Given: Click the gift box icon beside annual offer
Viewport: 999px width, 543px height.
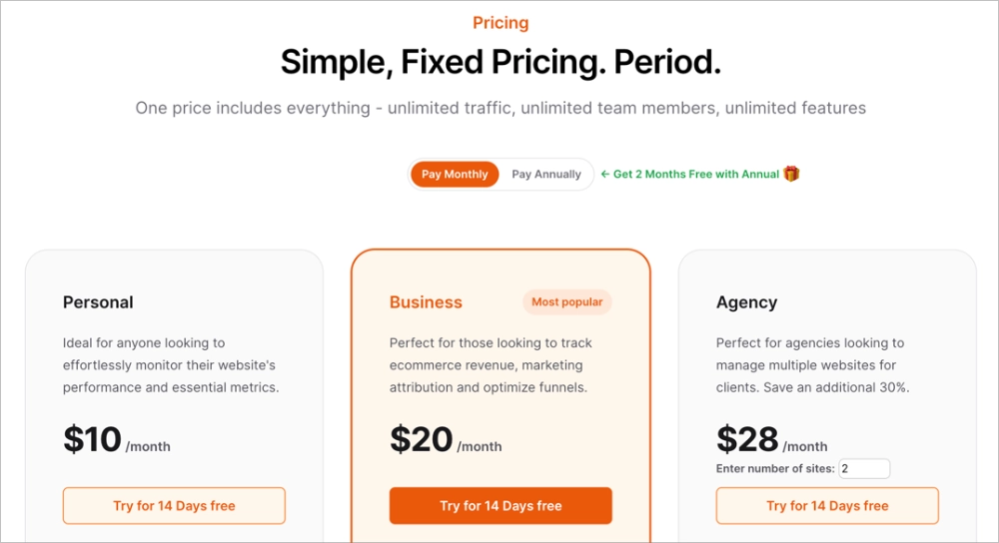Looking at the screenshot, I should click(x=791, y=174).
